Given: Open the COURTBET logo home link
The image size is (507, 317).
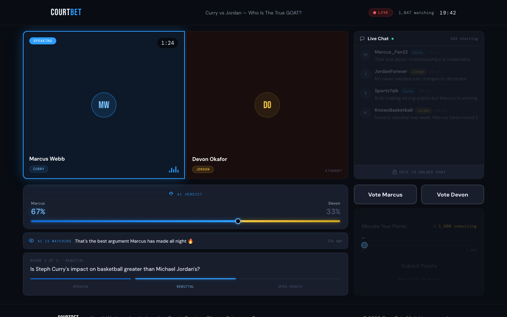Looking at the screenshot, I should 66,12.
